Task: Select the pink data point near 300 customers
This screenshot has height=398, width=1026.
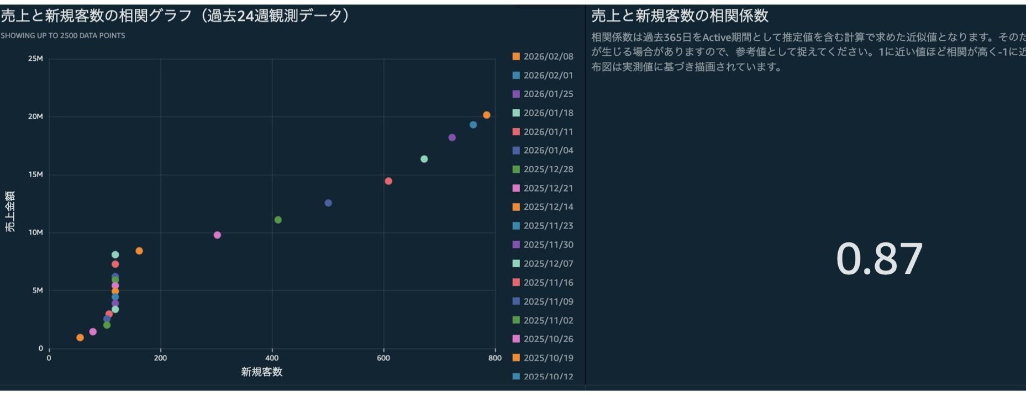Action: (217, 235)
